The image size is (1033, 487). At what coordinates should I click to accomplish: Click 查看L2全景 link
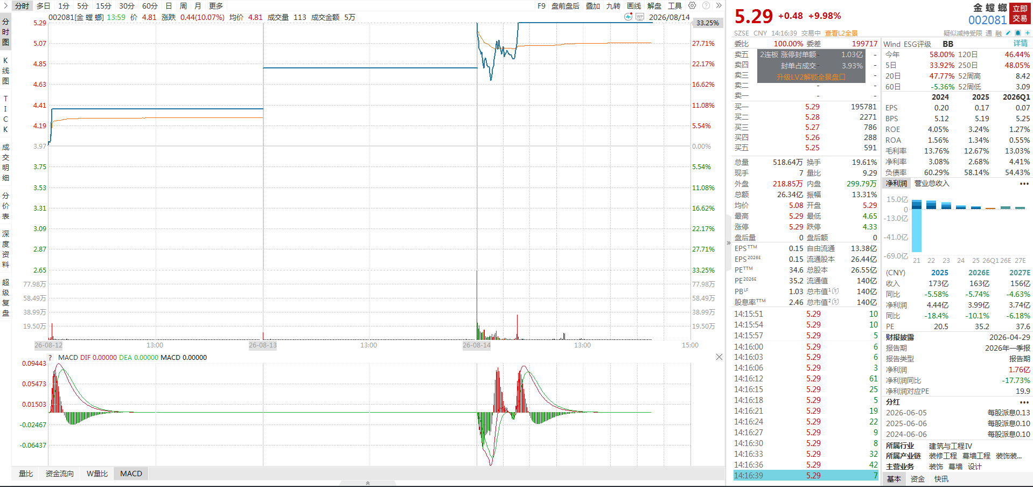[841, 33]
